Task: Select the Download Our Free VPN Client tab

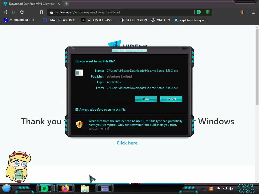Action: (x=32, y=4)
